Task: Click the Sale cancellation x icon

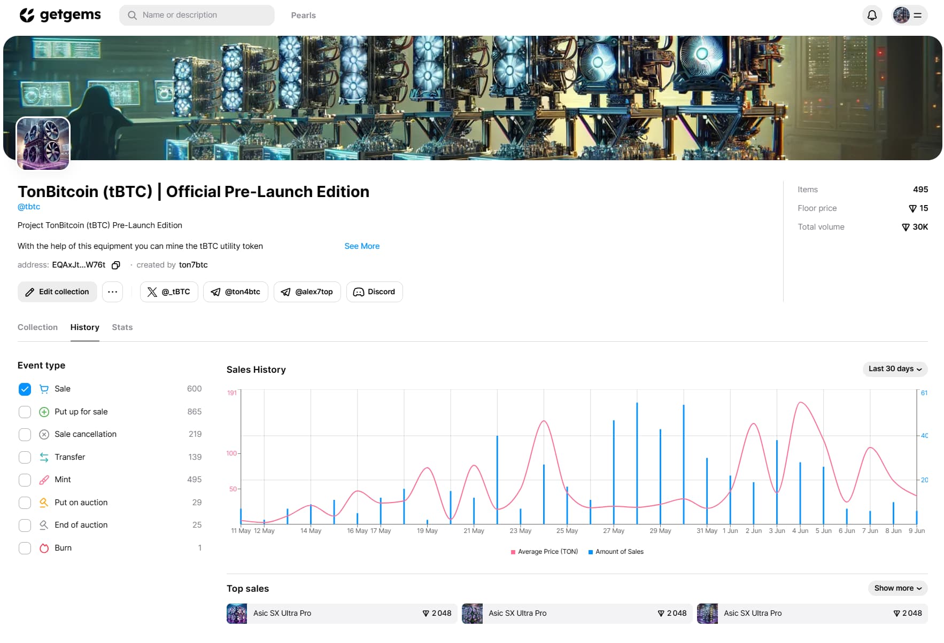Action: tap(44, 434)
